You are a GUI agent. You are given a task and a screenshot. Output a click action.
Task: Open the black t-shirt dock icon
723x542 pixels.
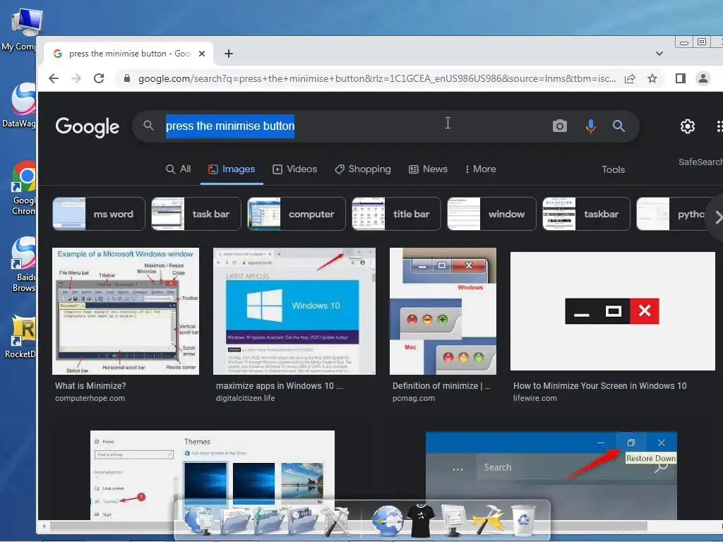[x=421, y=521]
